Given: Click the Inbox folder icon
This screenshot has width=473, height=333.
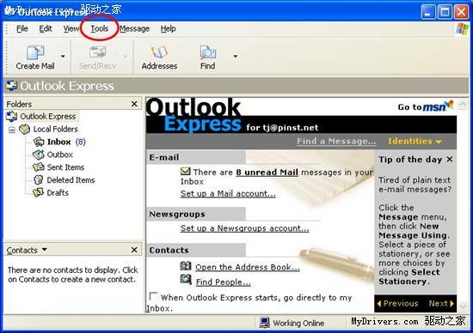Looking at the screenshot, I should (39, 142).
